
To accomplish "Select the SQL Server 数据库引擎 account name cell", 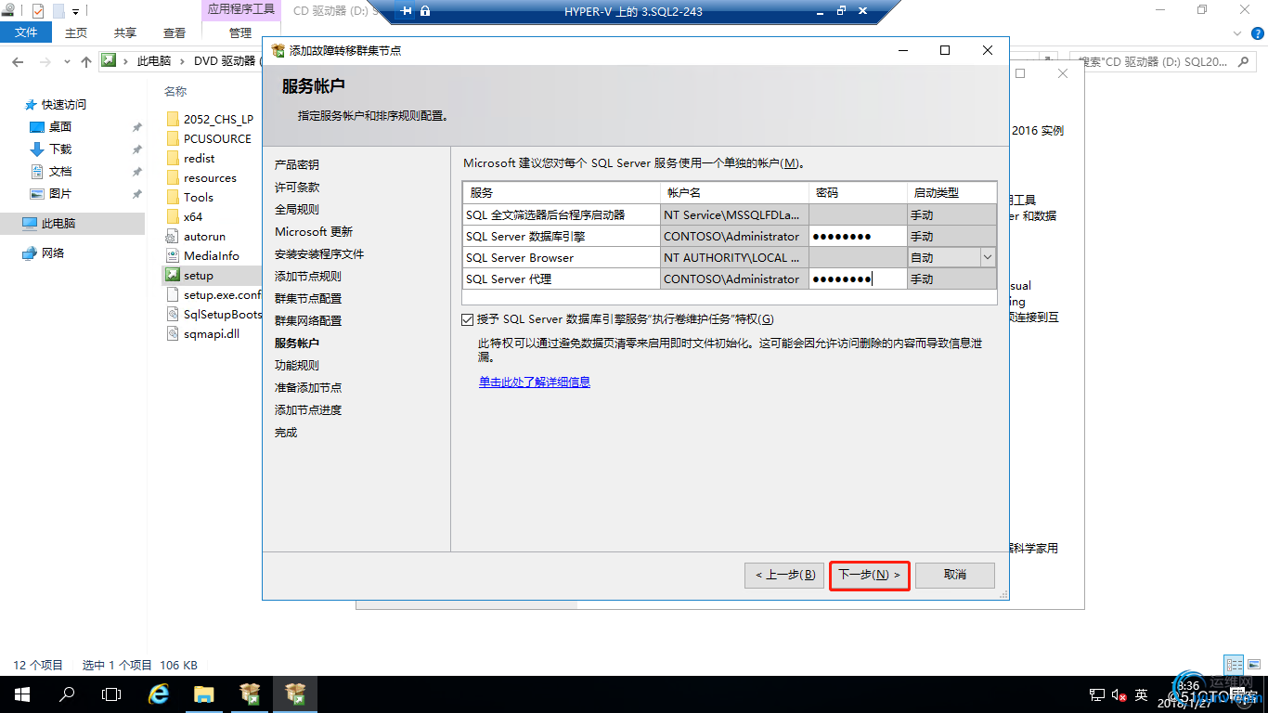I will point(734,236).
